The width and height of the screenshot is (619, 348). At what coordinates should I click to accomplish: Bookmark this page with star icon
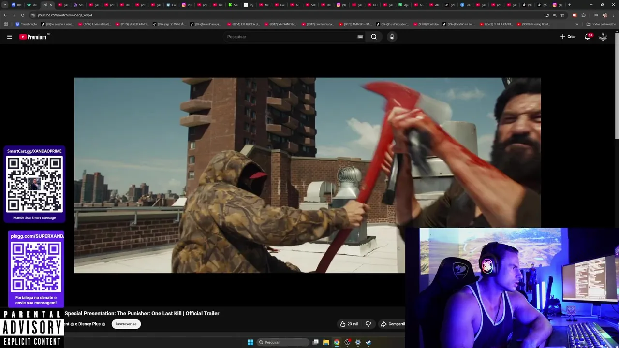pyautogui.click(x=562, y=15)
